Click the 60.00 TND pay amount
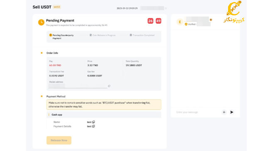The height and width of the screenshot is (151, 270). click(x=55, y=65)
